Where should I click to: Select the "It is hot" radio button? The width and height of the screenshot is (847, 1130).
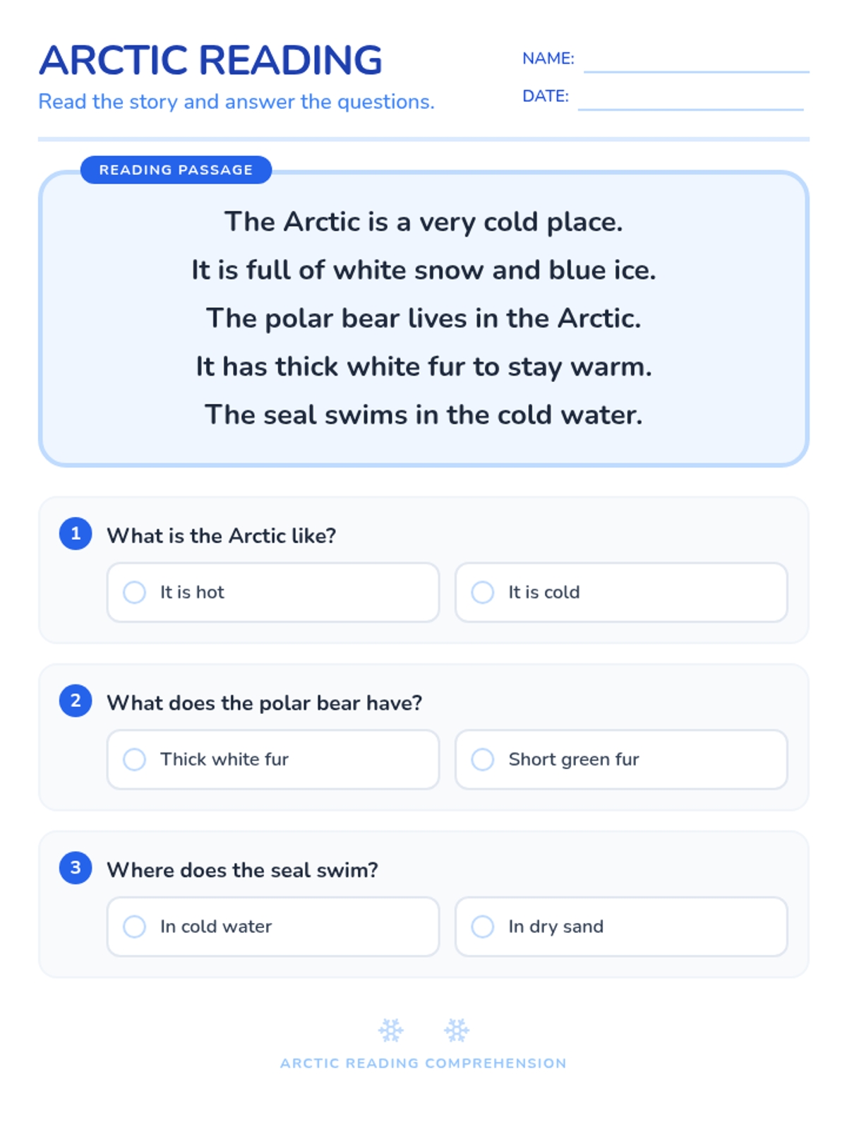click(134, 592)
